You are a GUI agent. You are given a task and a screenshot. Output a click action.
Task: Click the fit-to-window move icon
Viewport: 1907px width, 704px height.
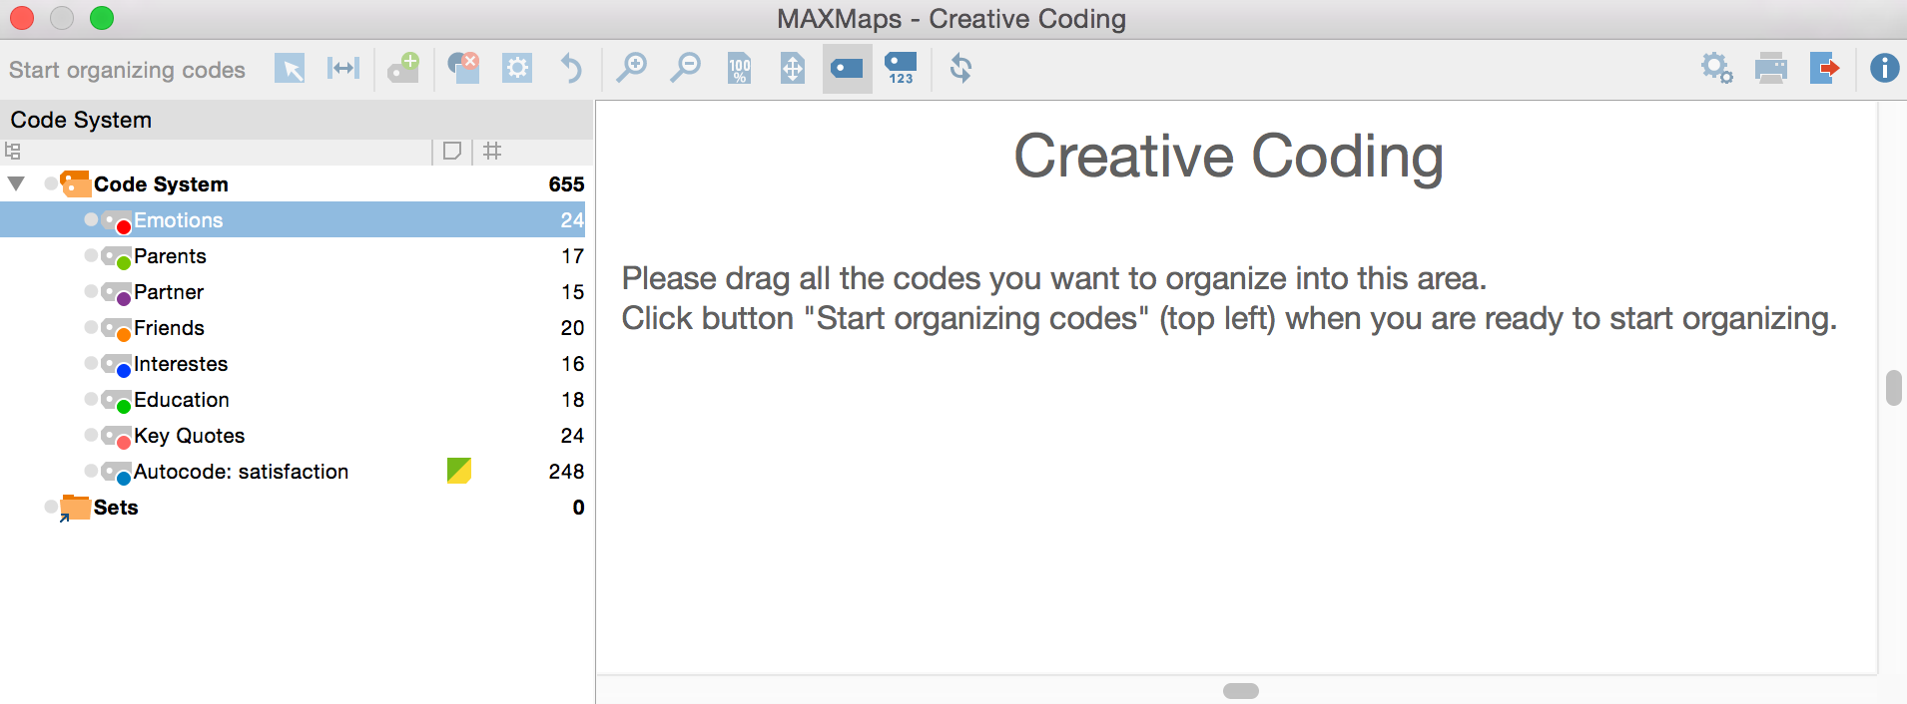(x=792, y=69)
